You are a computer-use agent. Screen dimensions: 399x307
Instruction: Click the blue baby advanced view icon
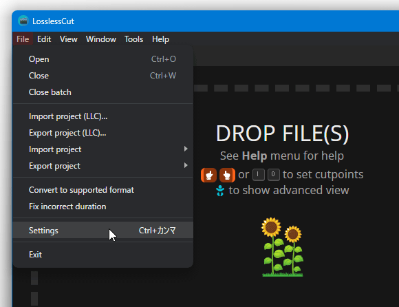click(x=220, y=191)
